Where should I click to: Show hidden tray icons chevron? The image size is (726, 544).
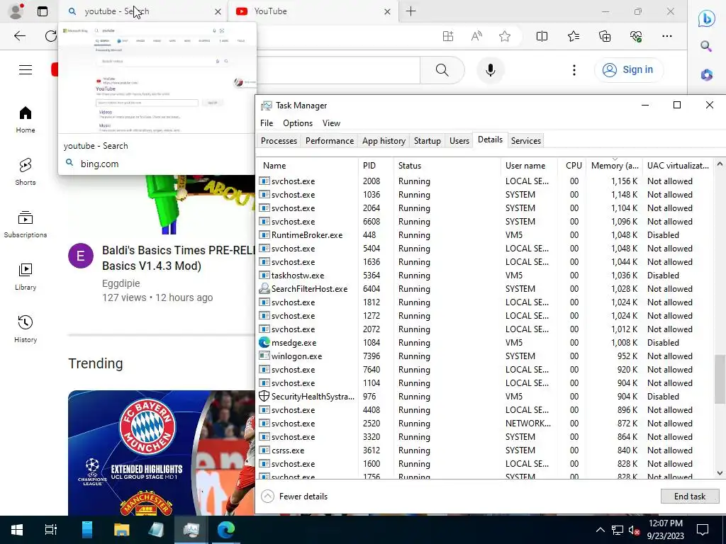pos(600,530)
